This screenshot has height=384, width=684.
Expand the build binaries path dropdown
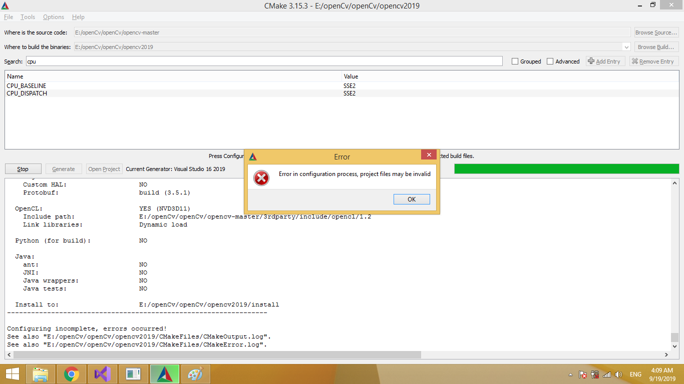(626, 47)
